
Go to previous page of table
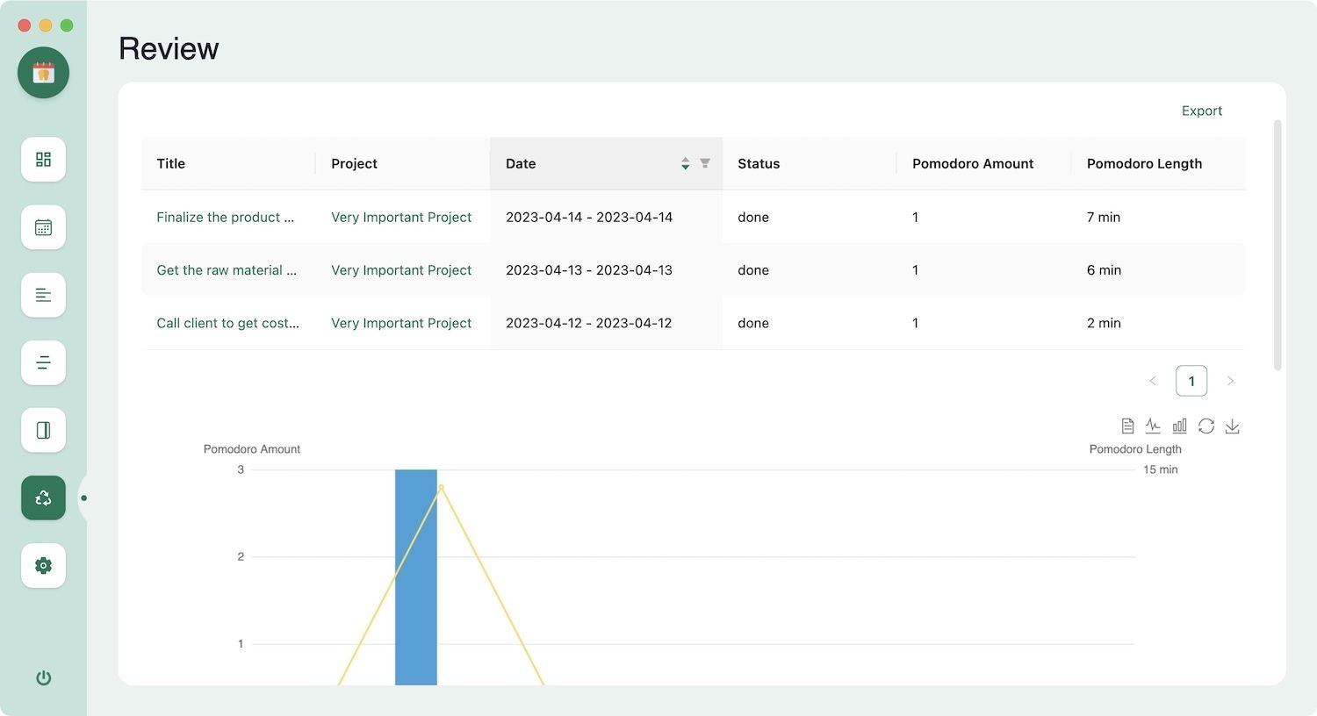click(x=1153, y=381)
